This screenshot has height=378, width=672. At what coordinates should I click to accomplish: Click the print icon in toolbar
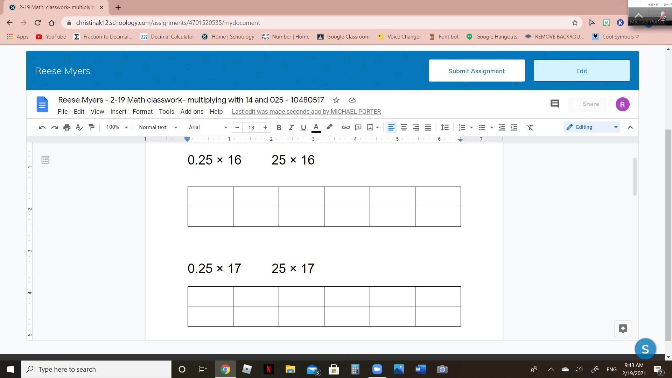pos(67,127)
